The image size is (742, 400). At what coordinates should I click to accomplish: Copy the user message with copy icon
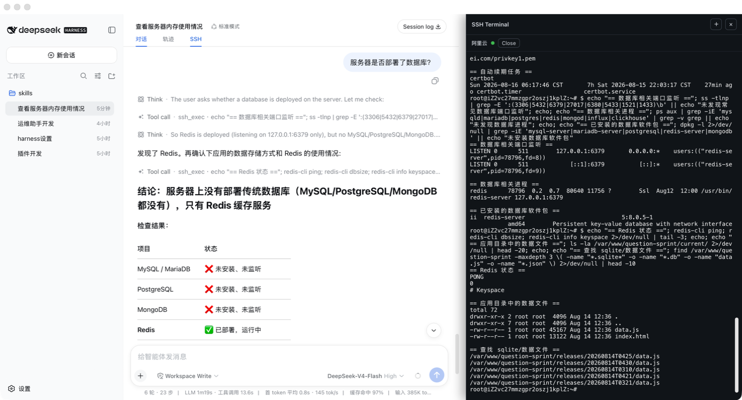coord(435,81)
